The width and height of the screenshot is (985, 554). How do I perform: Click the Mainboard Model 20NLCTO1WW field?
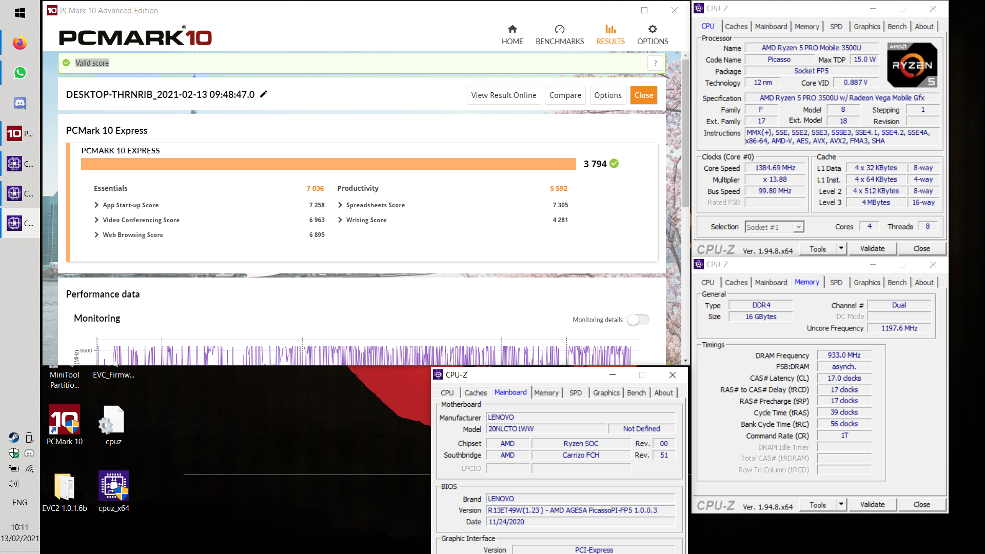pos(546,428)
